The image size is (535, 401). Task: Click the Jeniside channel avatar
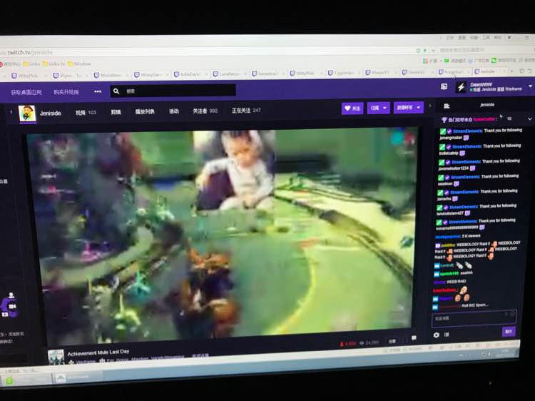click(28, 113)
